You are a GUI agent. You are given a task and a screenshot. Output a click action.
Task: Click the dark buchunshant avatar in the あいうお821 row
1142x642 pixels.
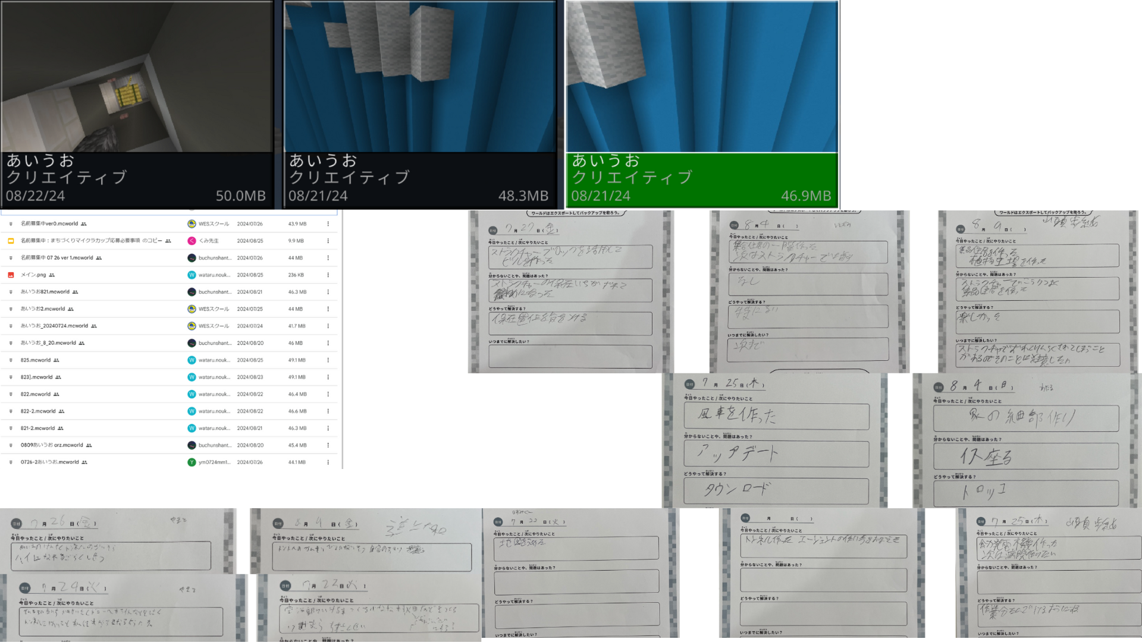(x=192, y=292)
